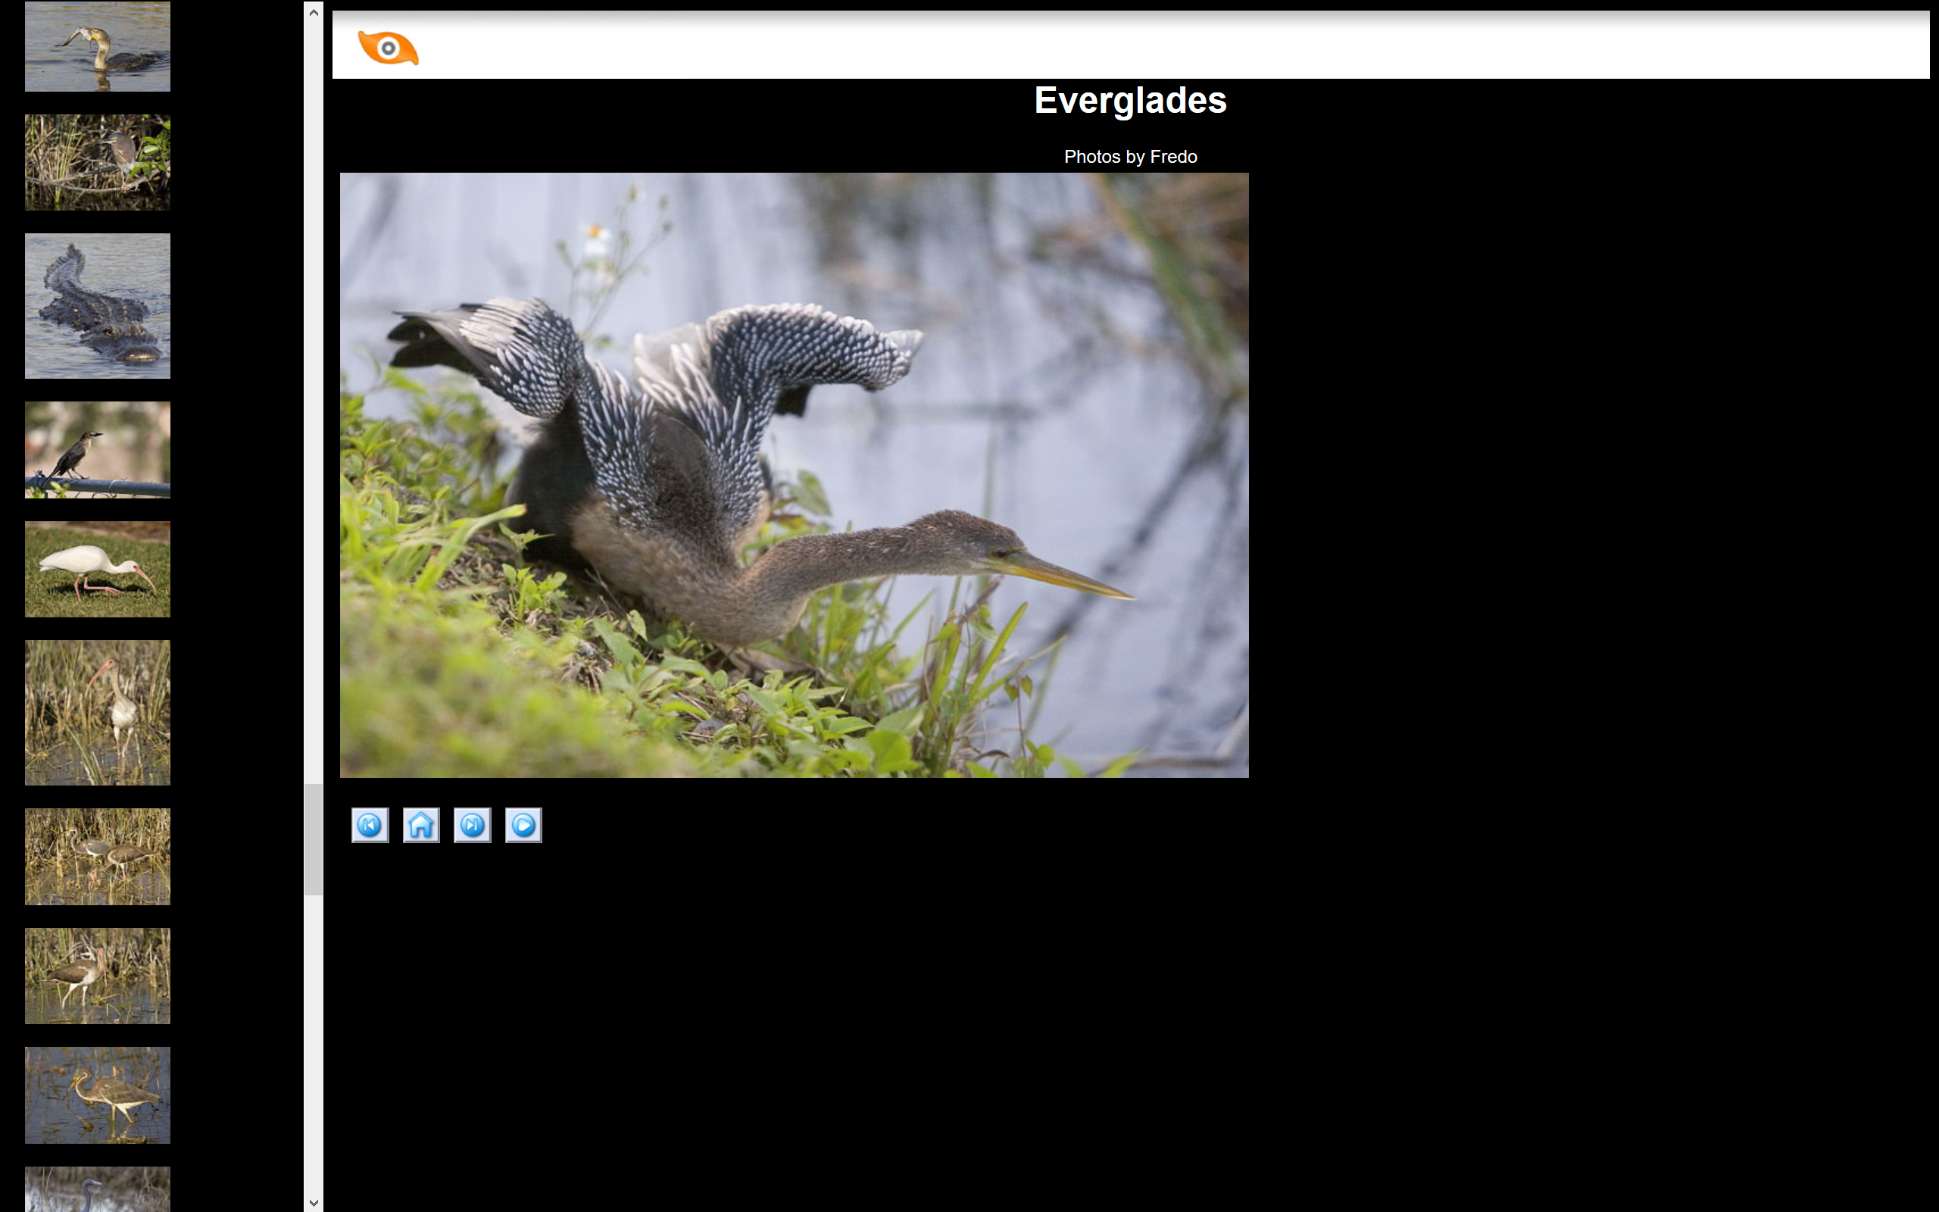Go to the previous photo button
Image resolution: width=1939 pixels, height=1212 pixels.
point(370,825)
